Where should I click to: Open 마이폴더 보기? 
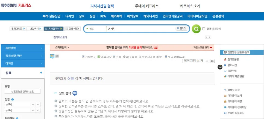[x=233, y=96]
